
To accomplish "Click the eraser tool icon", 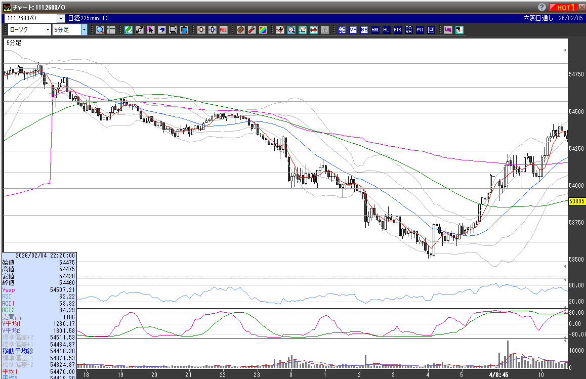I will [161, 30].
